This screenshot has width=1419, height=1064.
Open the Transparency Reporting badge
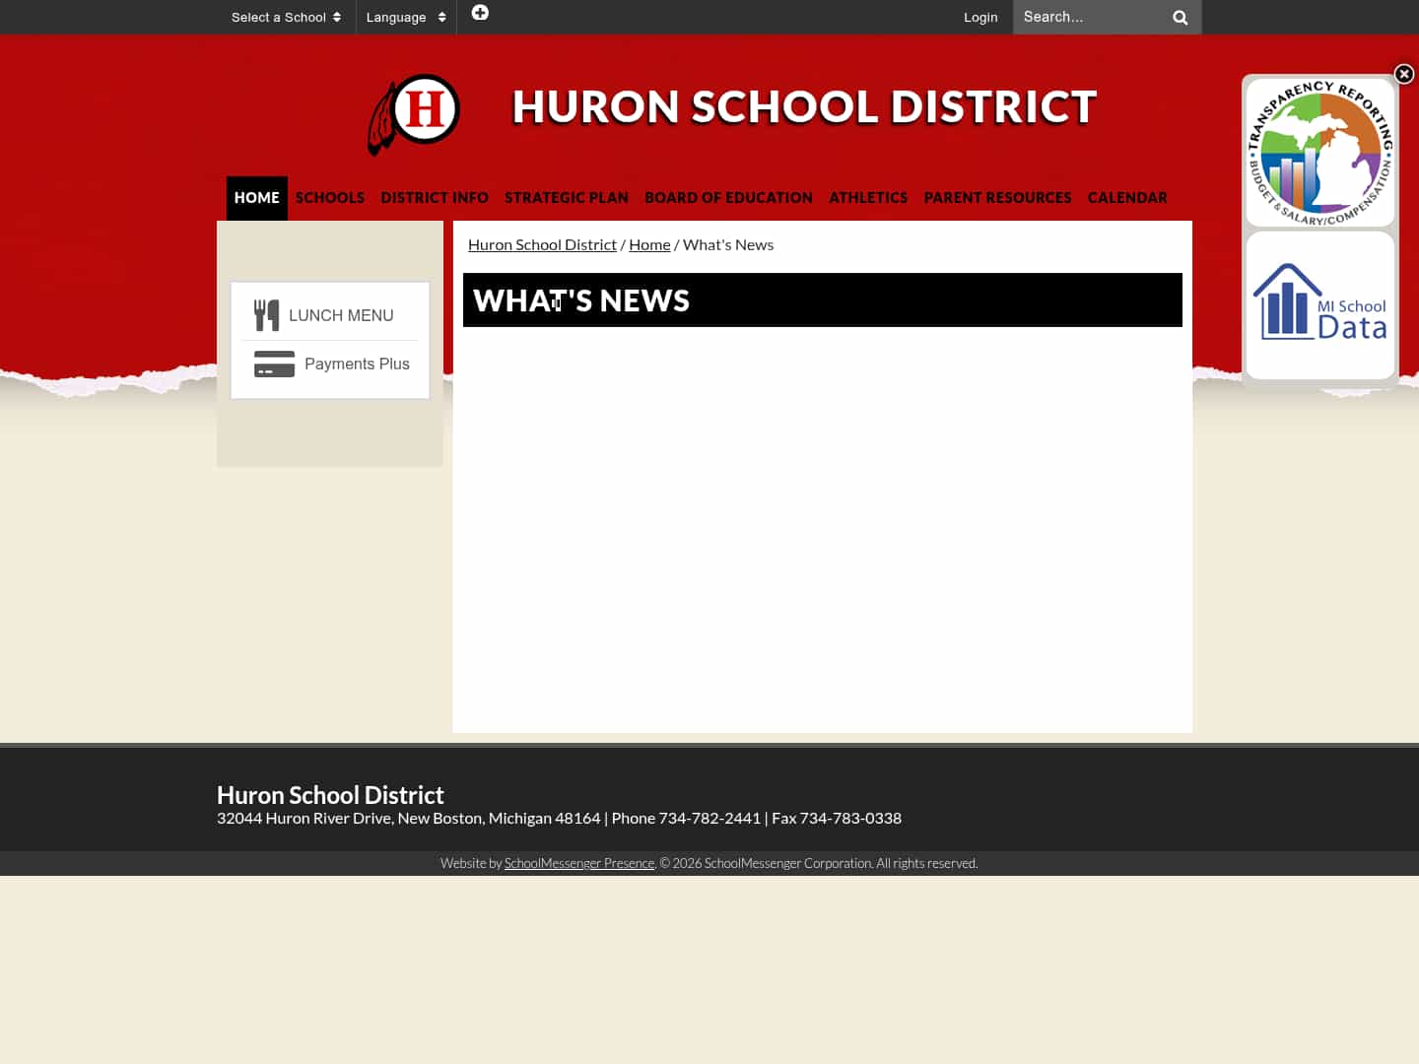point(1319,151)
